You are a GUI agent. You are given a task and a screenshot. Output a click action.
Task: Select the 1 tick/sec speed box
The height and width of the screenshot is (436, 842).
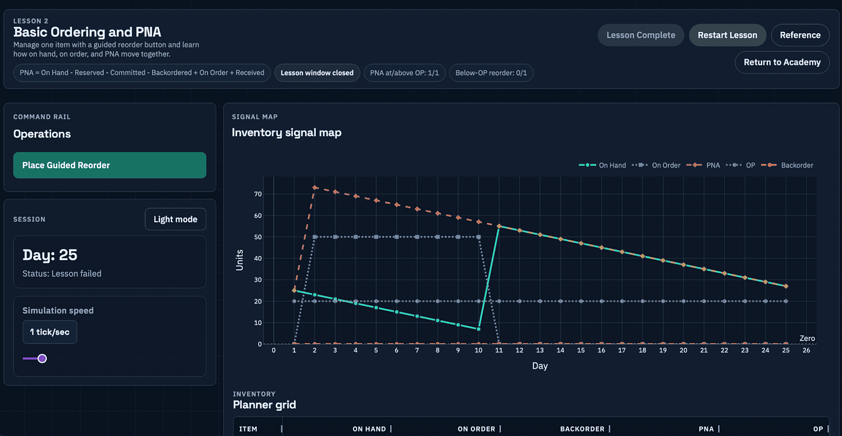[x=49, y=332]
